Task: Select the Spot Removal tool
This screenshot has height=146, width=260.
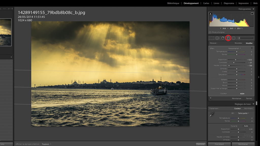Action: click(x=217, y=38)
